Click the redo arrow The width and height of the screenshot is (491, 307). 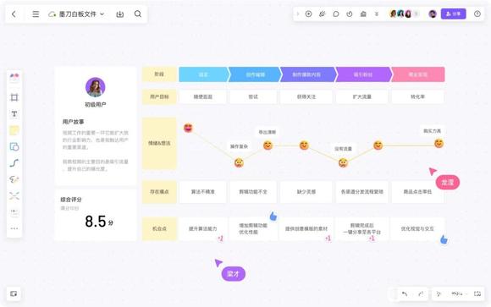(x=421, y=293)
